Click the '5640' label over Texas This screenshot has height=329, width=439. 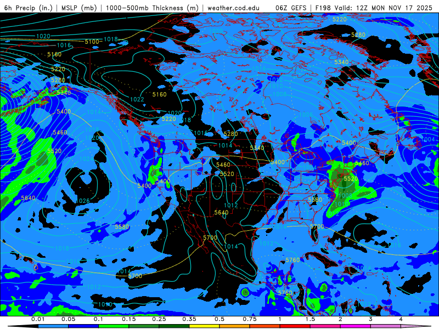221,213
